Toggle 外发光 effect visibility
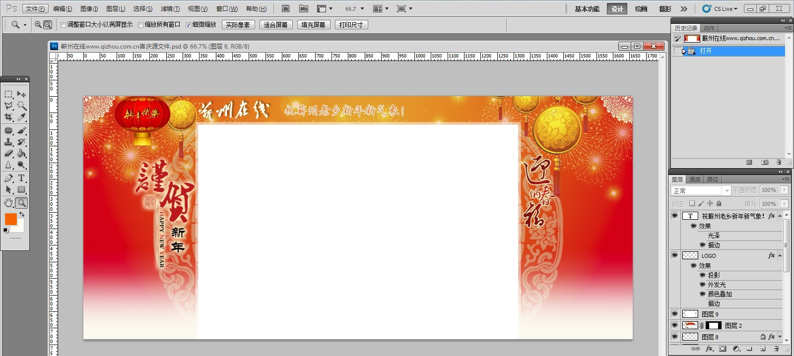 (x=702, y=285)
